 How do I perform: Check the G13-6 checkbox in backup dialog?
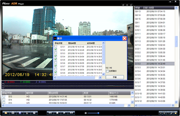[56, 63]
